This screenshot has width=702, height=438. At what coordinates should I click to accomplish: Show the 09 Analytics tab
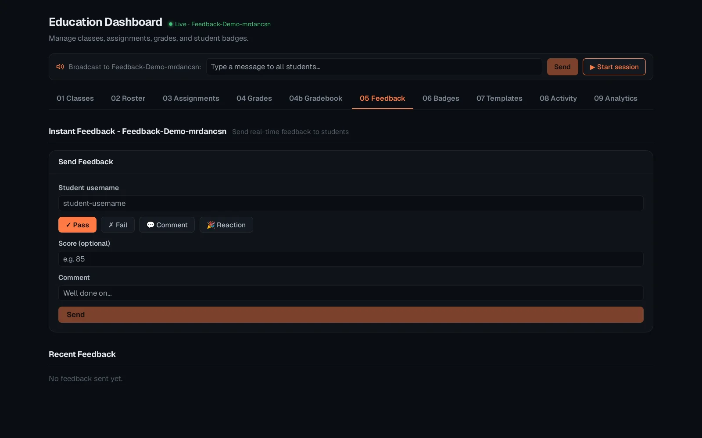616,98
